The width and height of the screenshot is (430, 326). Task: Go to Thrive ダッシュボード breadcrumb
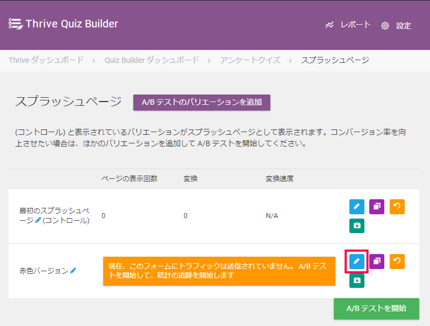coord(46,60)
